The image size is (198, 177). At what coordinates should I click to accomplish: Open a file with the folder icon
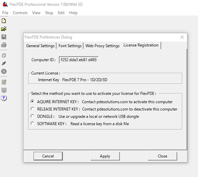coord(4,29)
